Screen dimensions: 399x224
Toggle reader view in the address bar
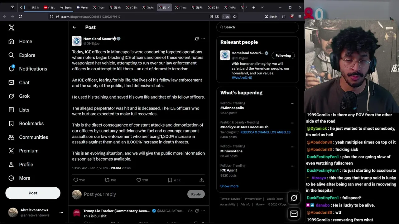point(211,16)
